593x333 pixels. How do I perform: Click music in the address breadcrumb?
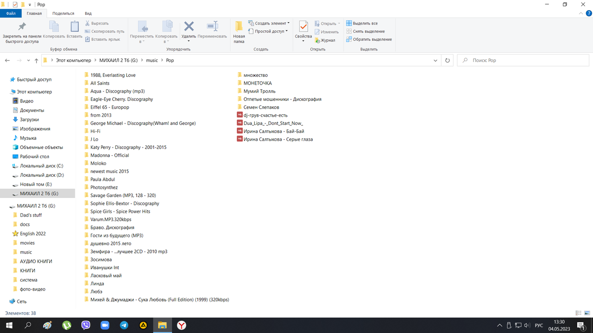[x=151, y=61]
